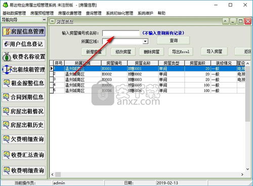Open 房屋出租历史 in navigation panel
This screenshot has height=186, width=253.
pos(23,125)
